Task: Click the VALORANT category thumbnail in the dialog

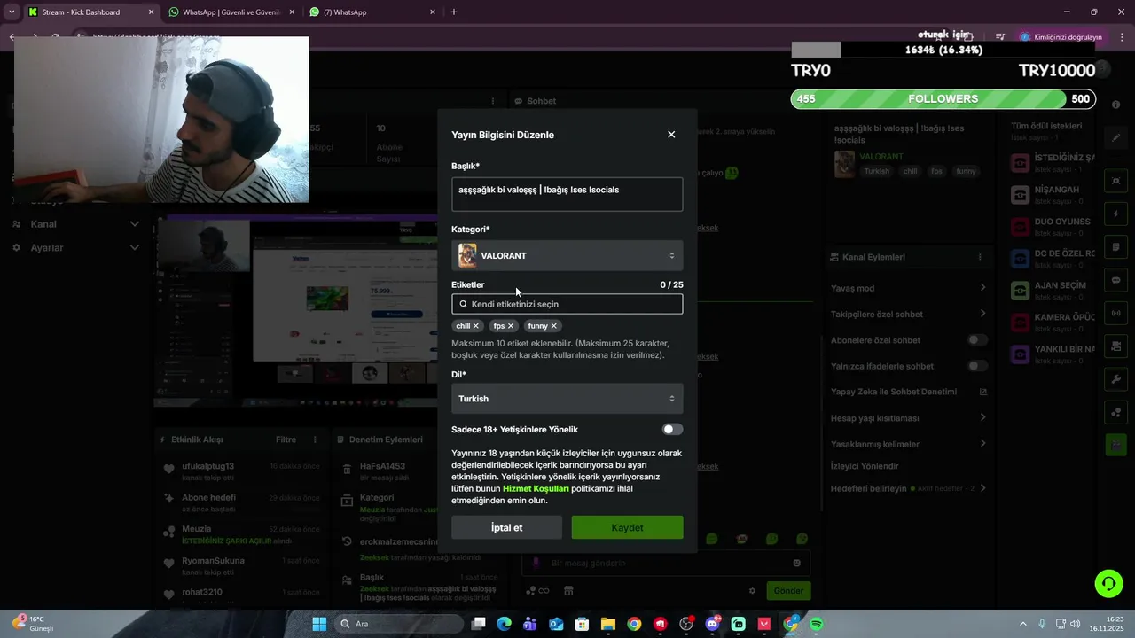Action: tap(467, 255)
